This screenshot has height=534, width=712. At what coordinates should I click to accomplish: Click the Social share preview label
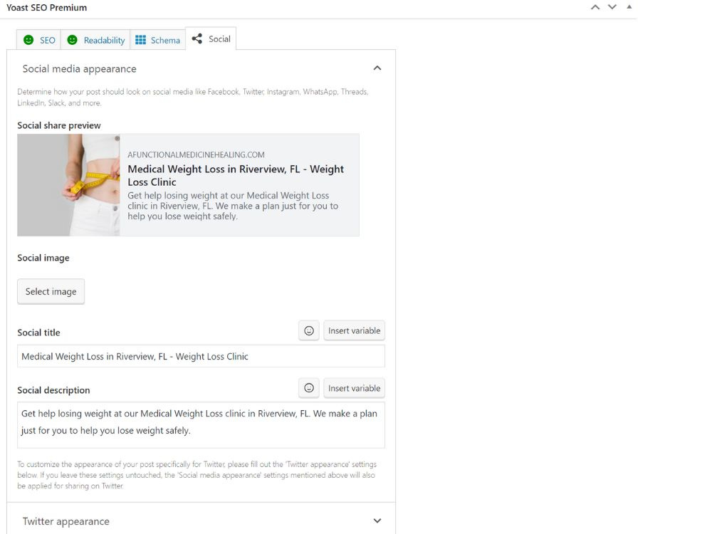[59, 125]
